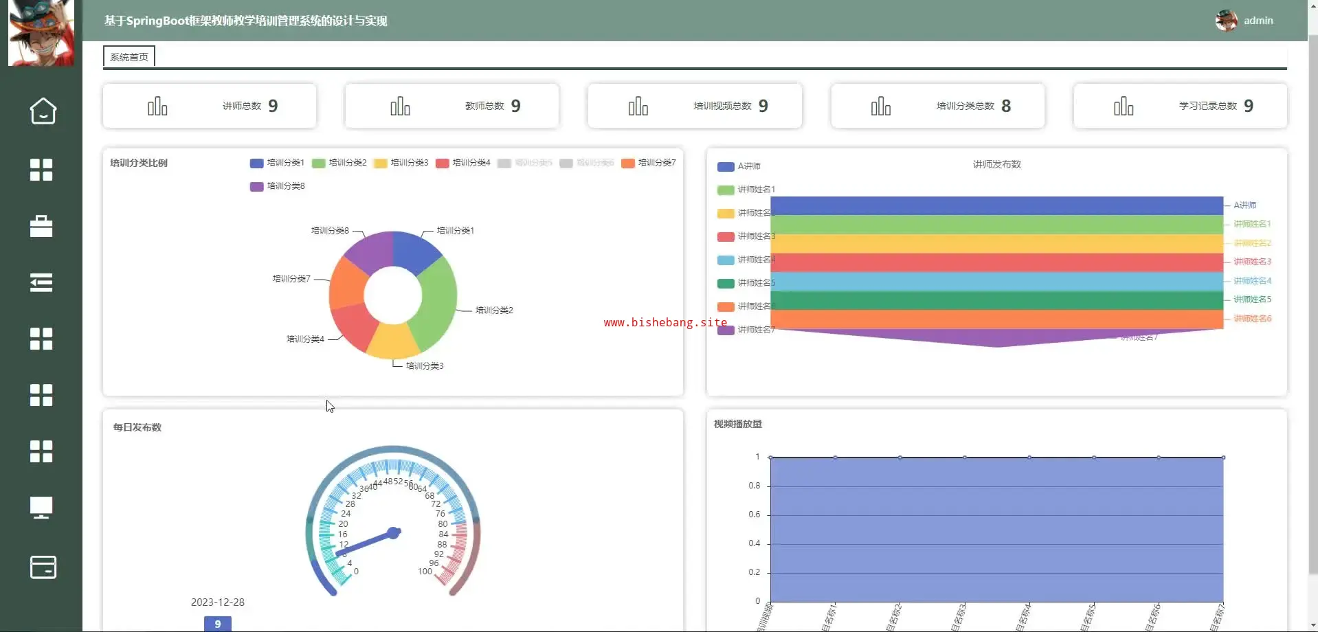Select the indented list icon in the sidebar
This screenshot has width=1318, height=632.
tap(41, 282)
